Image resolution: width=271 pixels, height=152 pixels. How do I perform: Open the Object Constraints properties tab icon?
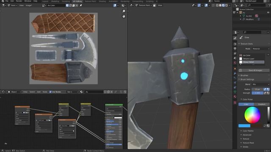click(x=235, y=87)
